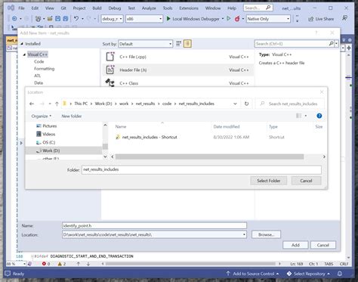The image size is (358, 282).
Task: Open the Edit menu
Action: (35, 8)
